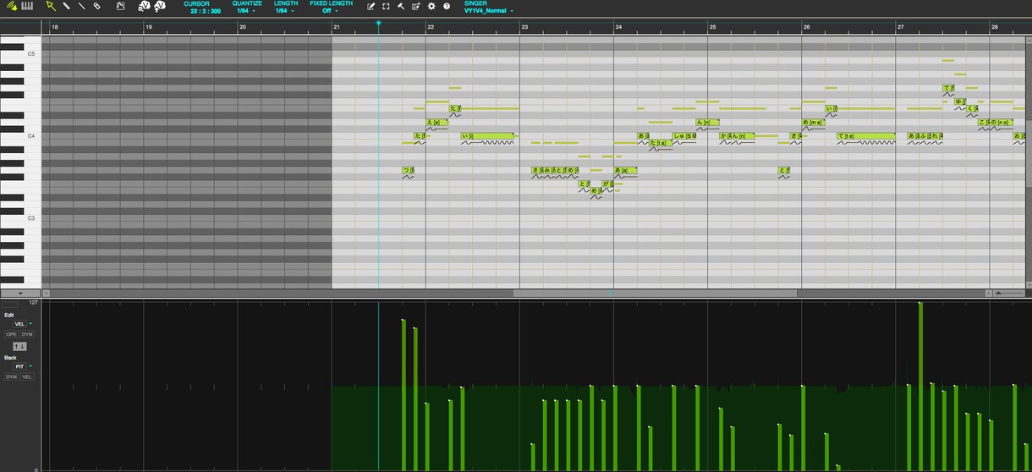Select the long 'い' note in measure 22

point(487,136)
